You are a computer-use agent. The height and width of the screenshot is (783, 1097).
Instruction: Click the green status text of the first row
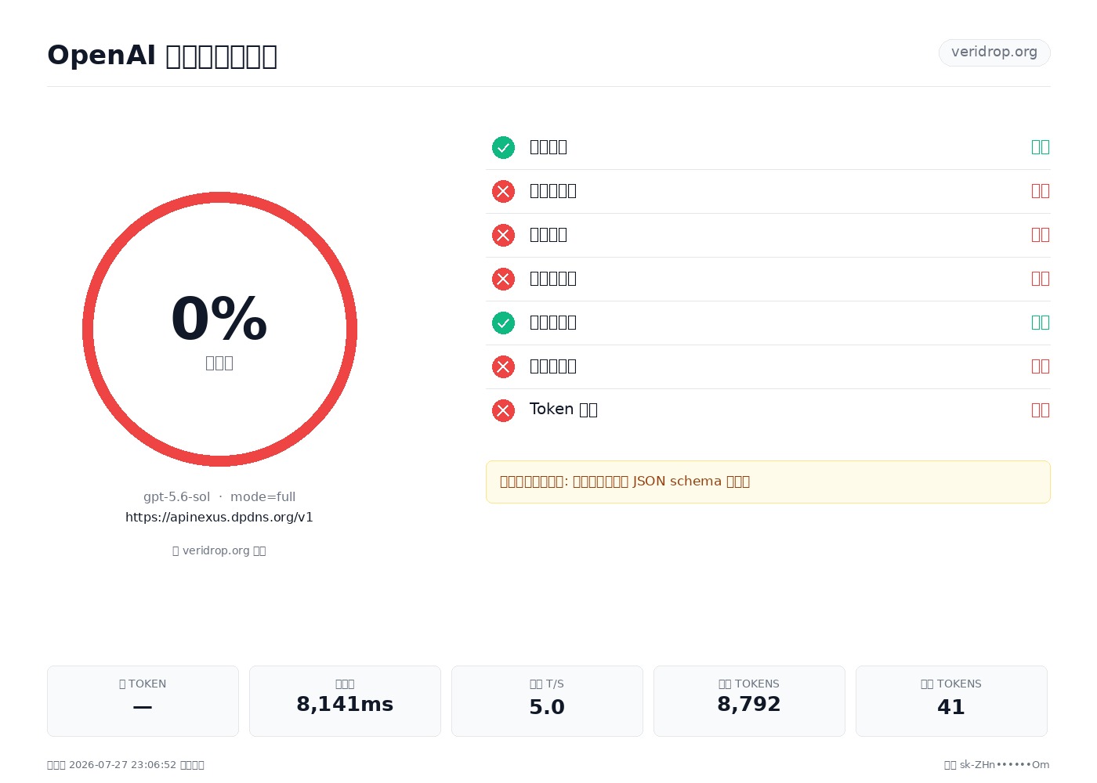(x=1041, y=147)
